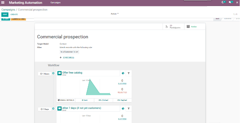Click the 1 / 1 pager text
This screenshot has height=123, width=240.
pos(235,14)
